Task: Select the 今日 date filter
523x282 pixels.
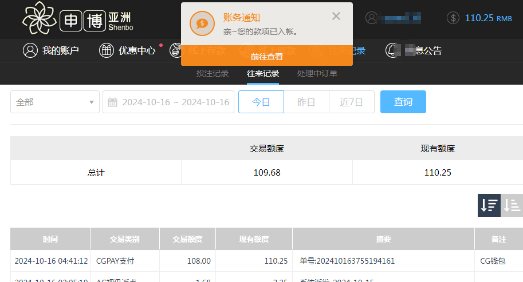Action: (x=261, y=102)
